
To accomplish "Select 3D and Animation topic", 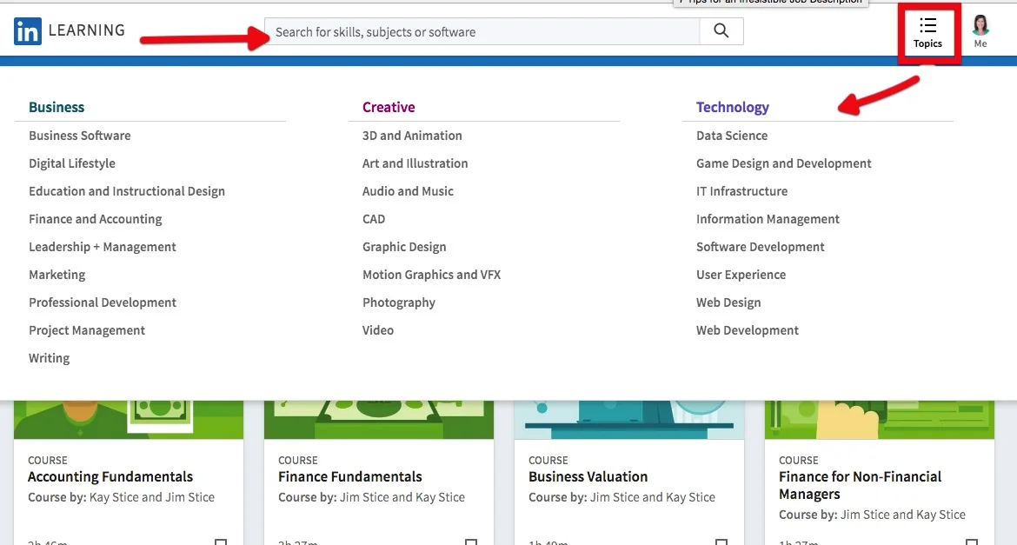I will (413, 136).
